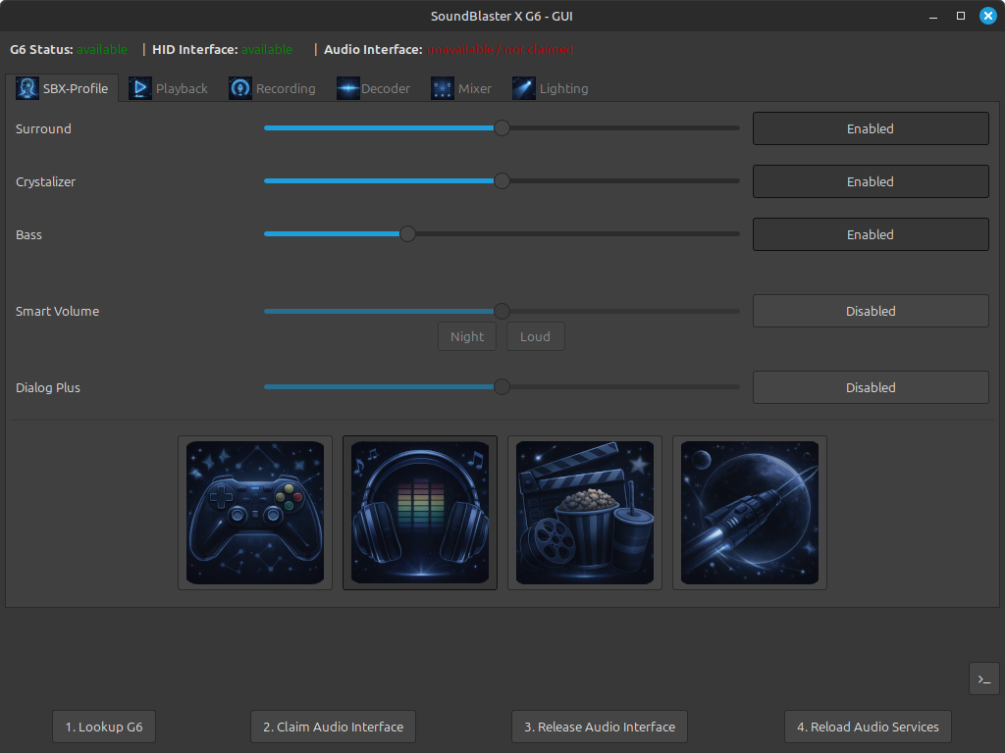Click the 'Dialog Plus' label
The height and width of the screenshot is (753, 1005).
point(48,387)
